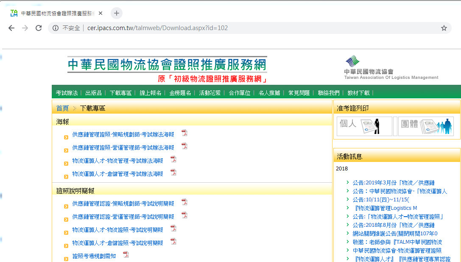Screen dimensions: 461x262
Task: Open PDF icon for 供應鏈管理認證-營運管理師-考試說明簡報
Action: coord(184,215)
